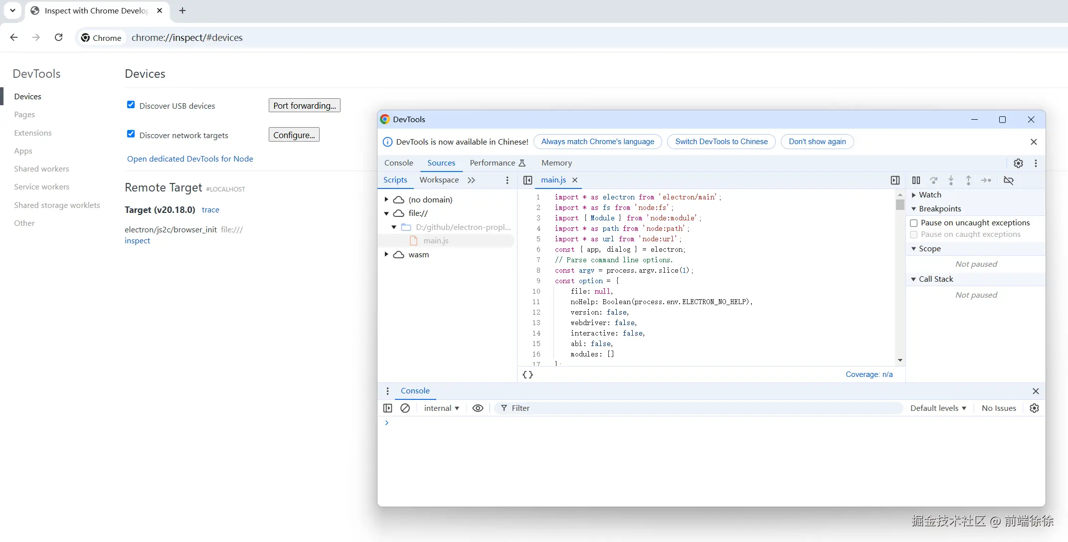Click in the console Filter field

coord(698,408)
